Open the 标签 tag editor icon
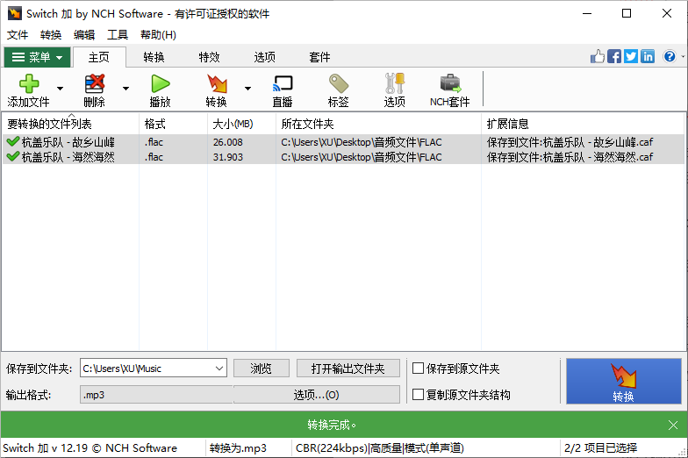Screen dimensions: 688x458 [x=339, y=83]
